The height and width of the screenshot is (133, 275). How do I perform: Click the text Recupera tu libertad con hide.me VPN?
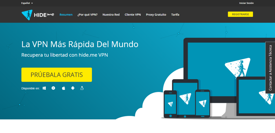click(65, 55)
